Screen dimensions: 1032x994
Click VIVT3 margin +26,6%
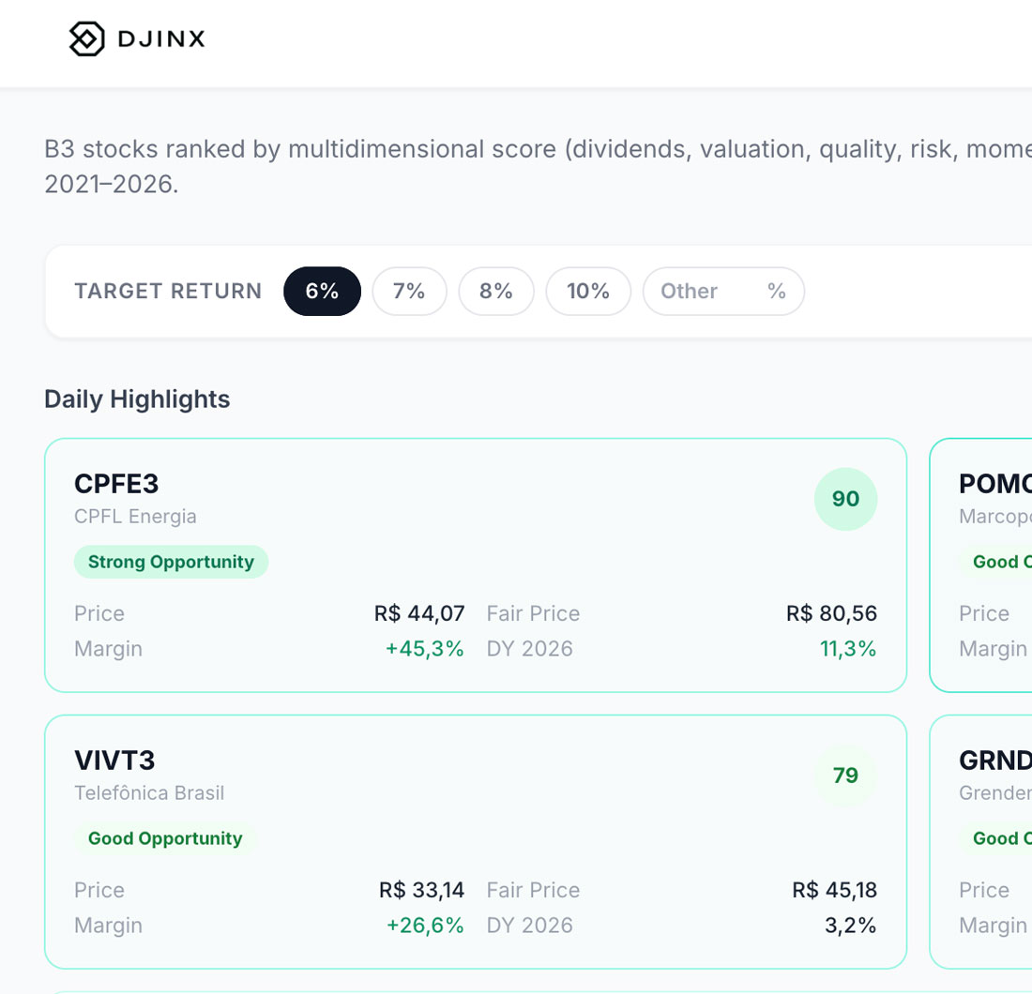[425, 926]
